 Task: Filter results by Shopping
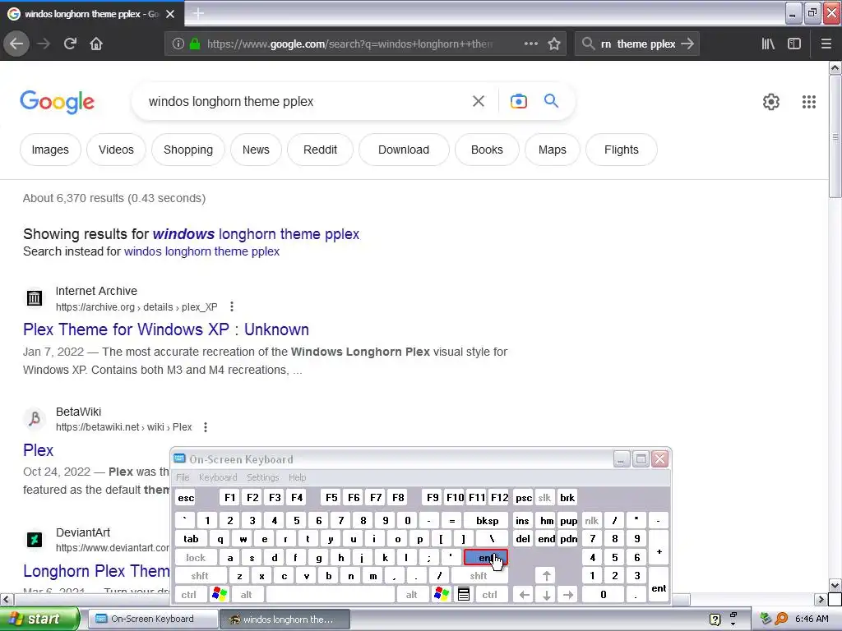188,150
